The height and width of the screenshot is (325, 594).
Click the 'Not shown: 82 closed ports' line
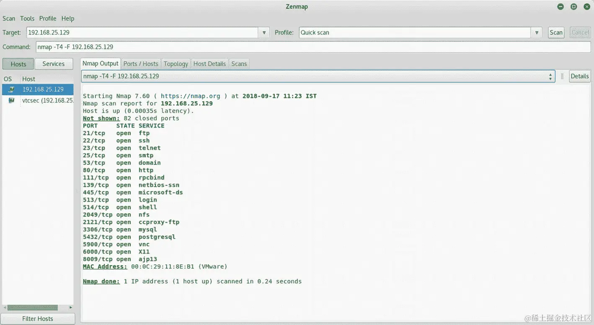(x=131, y=118)
